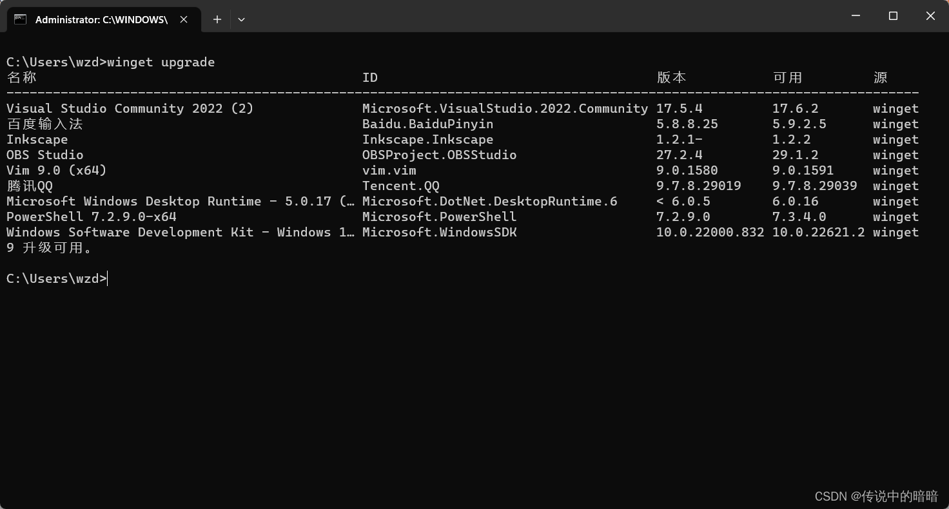Click version '10.0.22000.832'

point(710,232)
